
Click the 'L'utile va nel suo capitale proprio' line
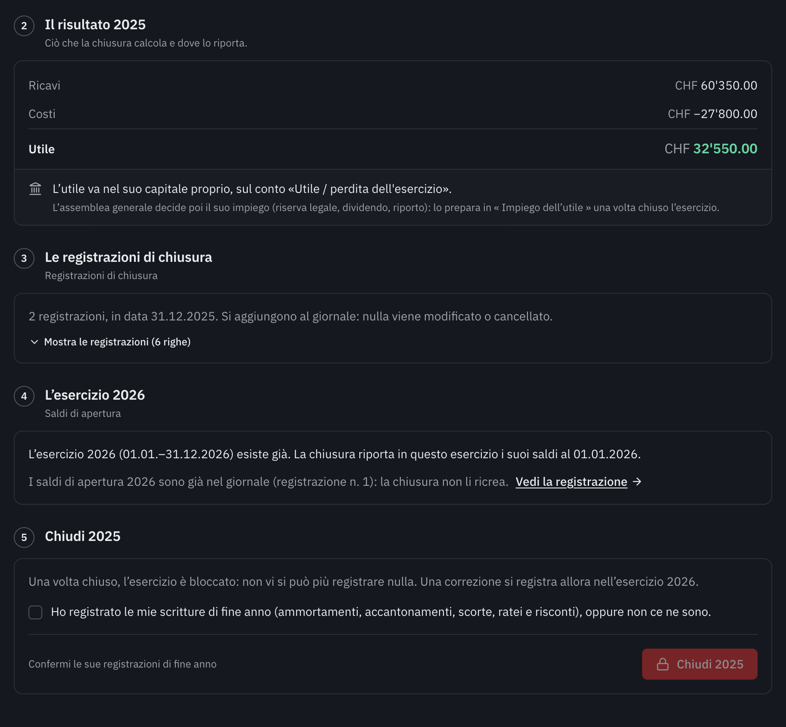(x=252, y=189)
